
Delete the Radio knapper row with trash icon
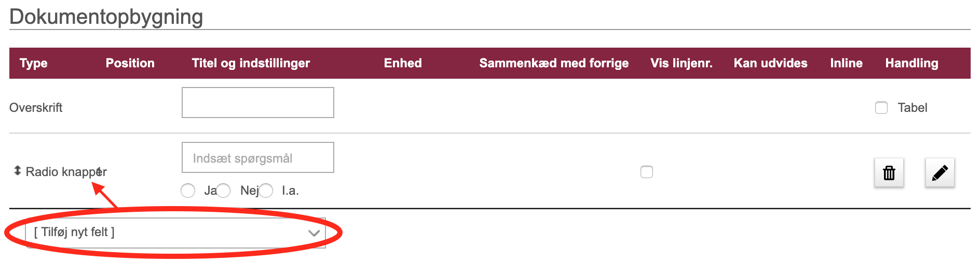[889, 172]
